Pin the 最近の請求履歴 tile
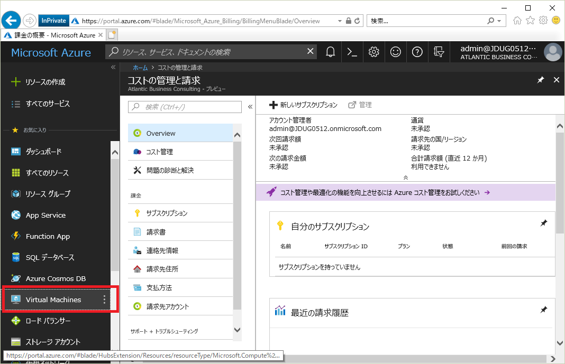Image resolution: width=565 pixels, height=364 pixels. pyautogui.click(x=544, y=310)
